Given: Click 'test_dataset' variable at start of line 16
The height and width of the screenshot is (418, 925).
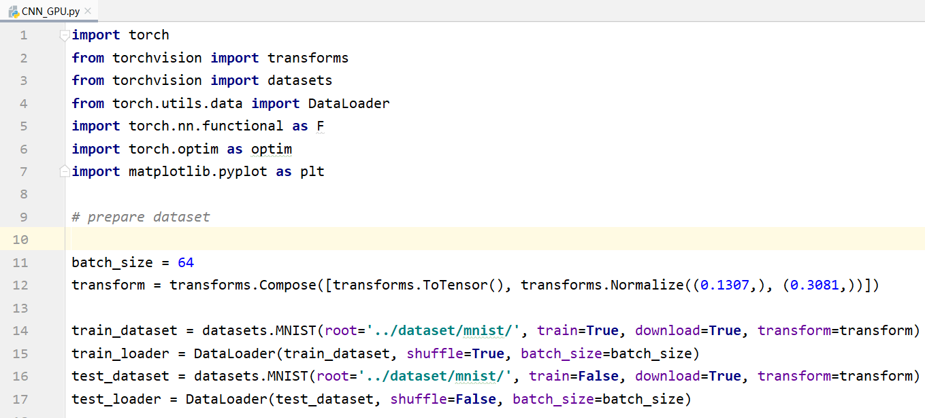Looking at the screenshot, I should (x=120, y=376).
